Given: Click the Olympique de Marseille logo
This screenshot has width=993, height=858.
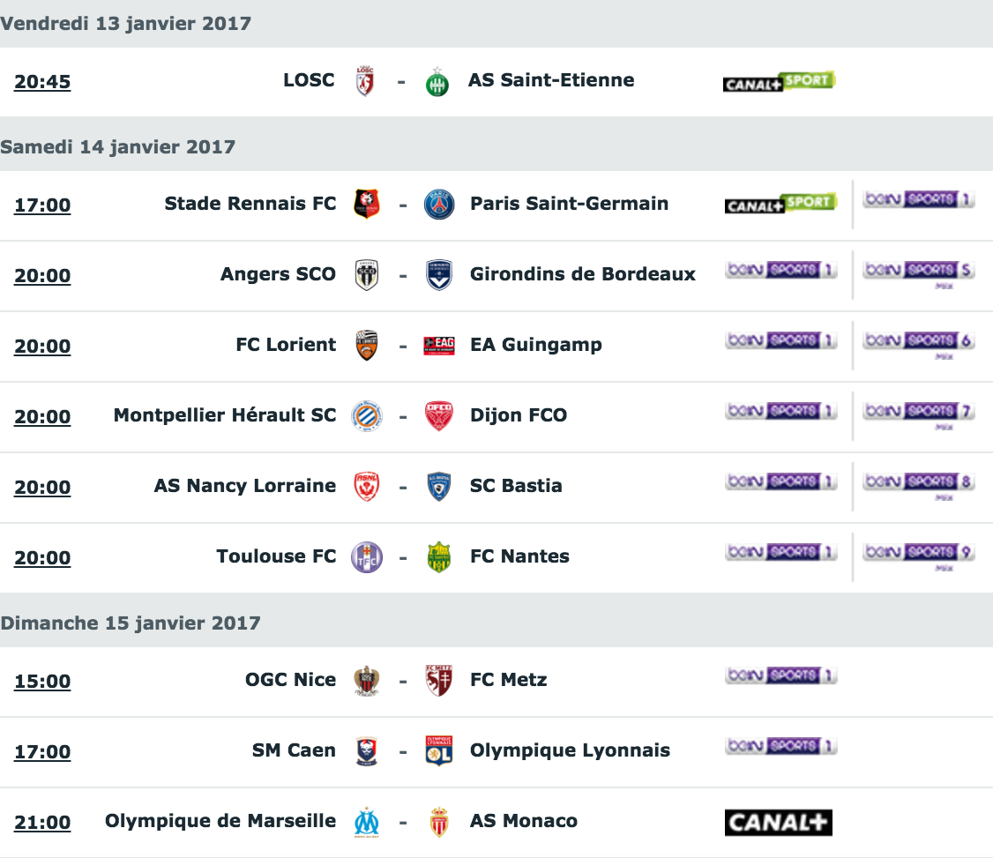Looking at the screenshot, I should click(x=367, y=822).
